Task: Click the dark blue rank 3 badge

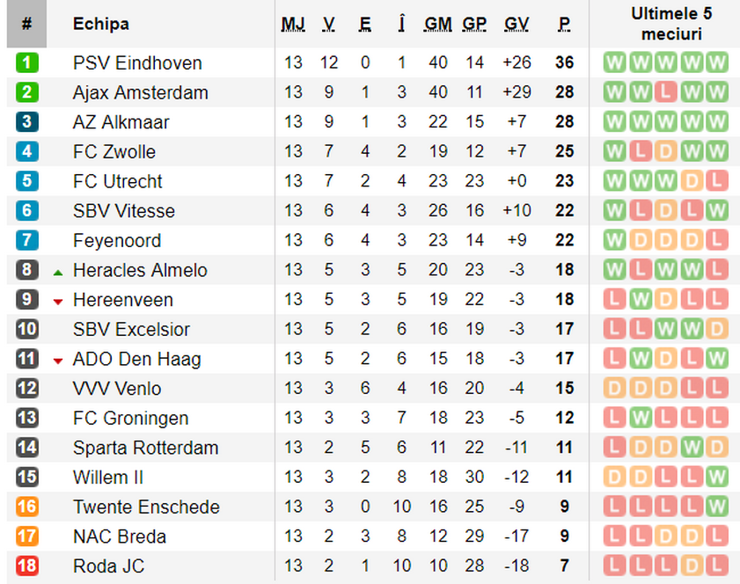Action: click(27, 121)
